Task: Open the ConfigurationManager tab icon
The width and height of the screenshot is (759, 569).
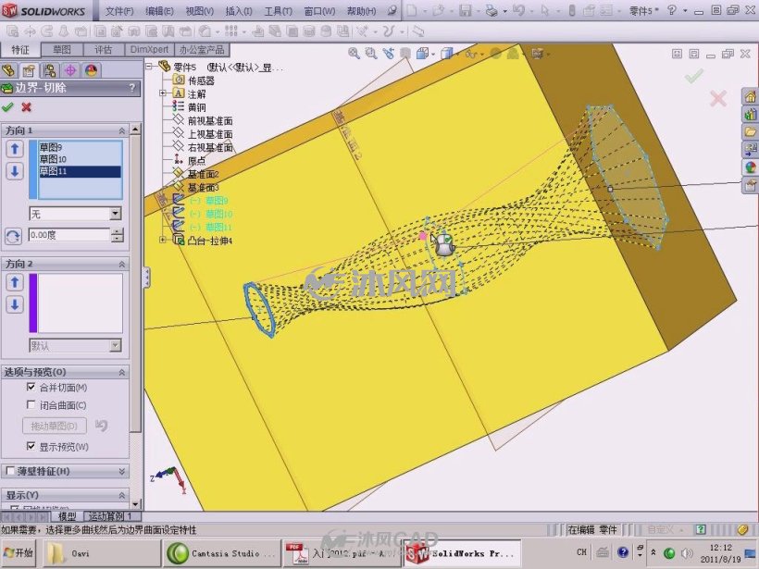Action: 49,70
